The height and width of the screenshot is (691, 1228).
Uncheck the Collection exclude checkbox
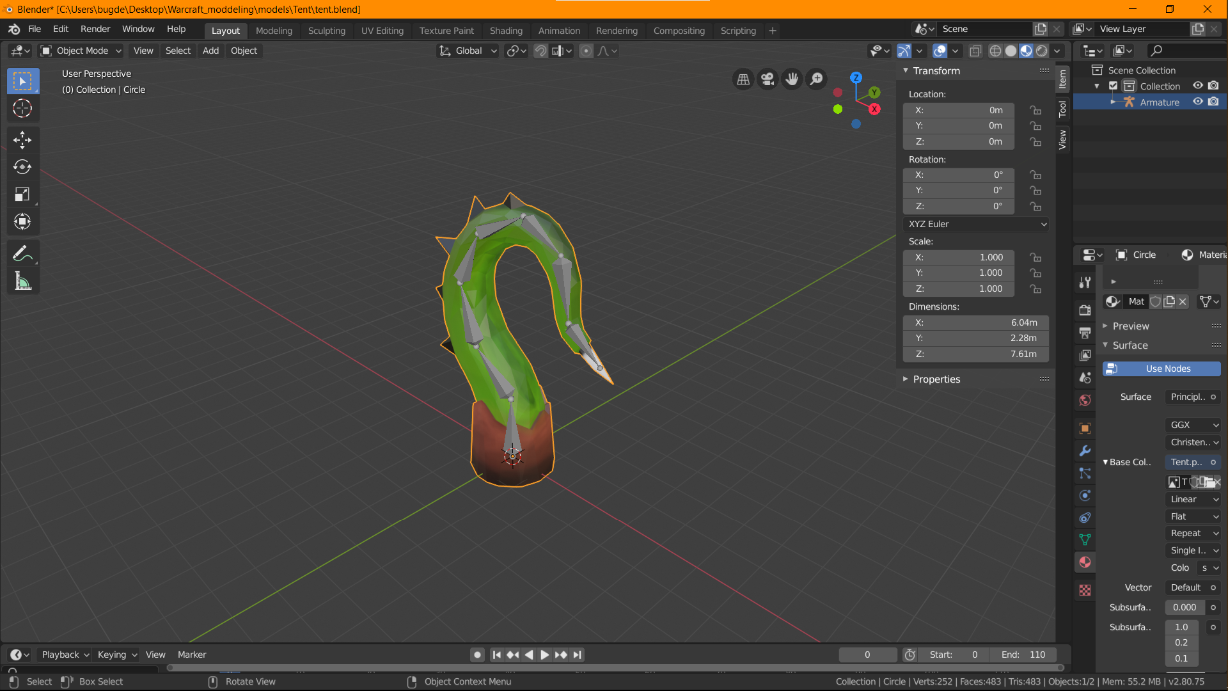(1113, 86)
